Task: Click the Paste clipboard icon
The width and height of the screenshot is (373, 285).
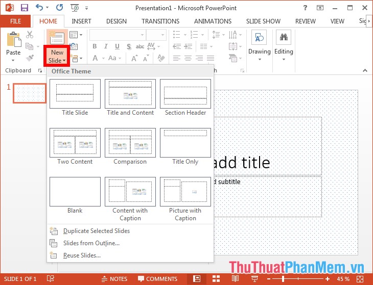Action: [x=14, y=39]
